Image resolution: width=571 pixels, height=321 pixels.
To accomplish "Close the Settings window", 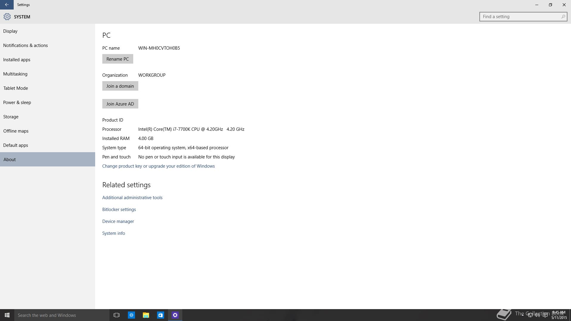I will point(564,5).
